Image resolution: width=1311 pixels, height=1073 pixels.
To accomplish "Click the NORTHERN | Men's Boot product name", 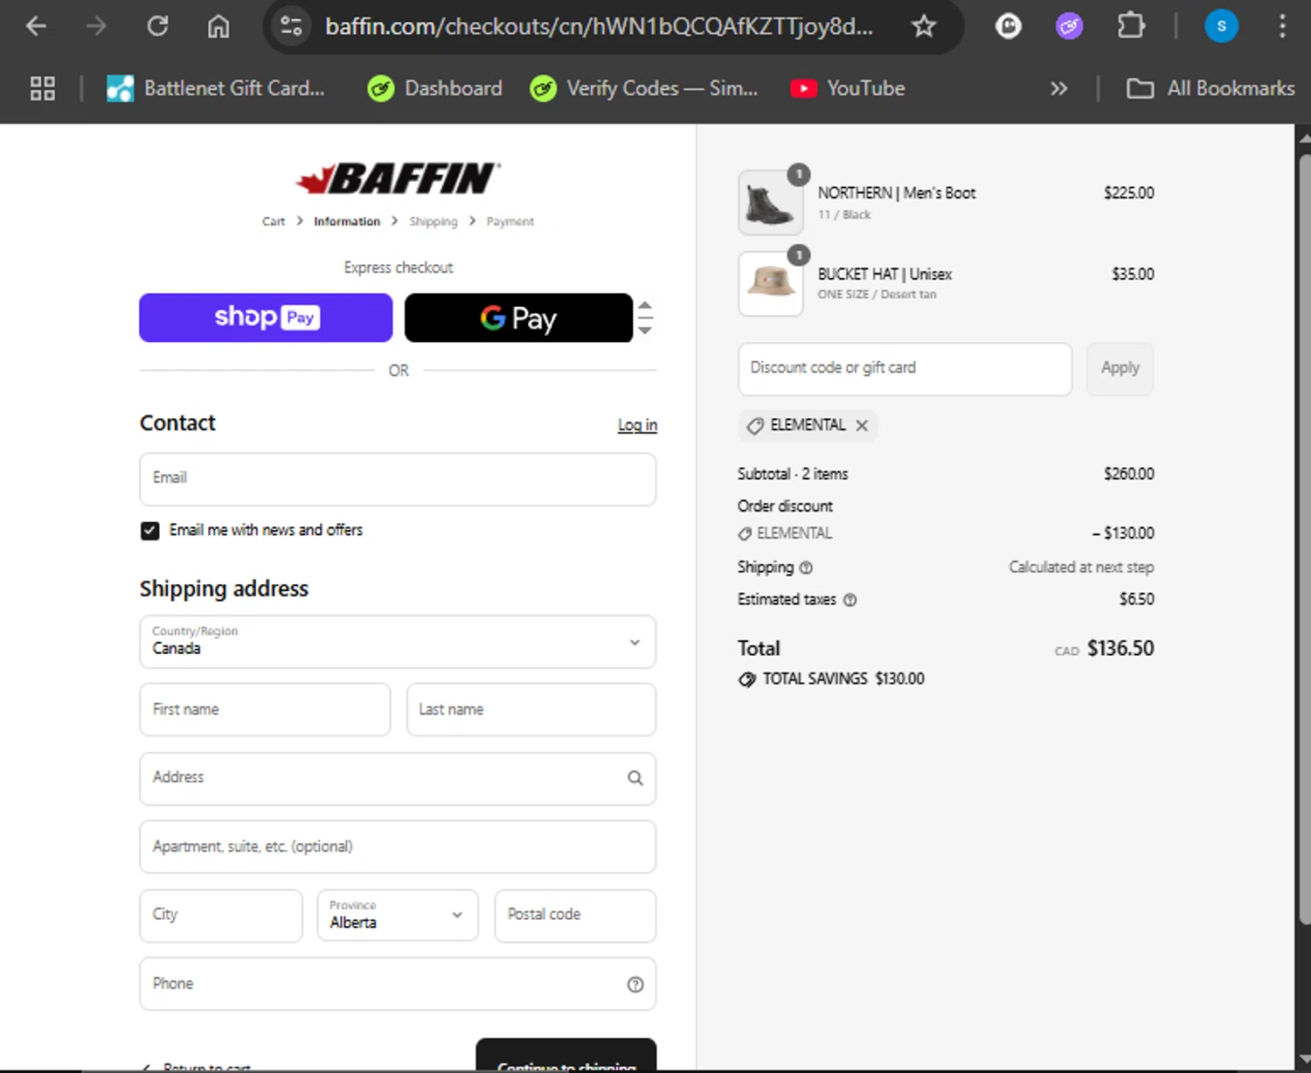I will coord(897,193).
